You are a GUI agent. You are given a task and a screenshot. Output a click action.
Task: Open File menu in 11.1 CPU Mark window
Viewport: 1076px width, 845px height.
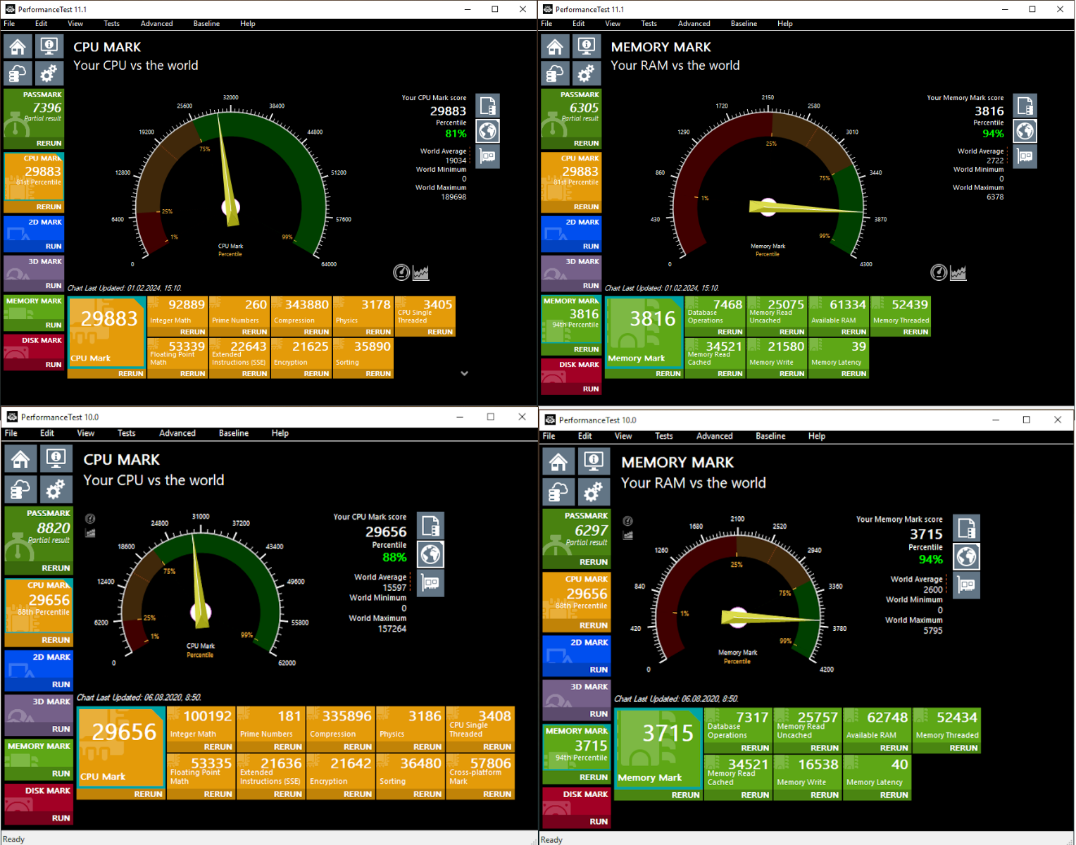9,24
